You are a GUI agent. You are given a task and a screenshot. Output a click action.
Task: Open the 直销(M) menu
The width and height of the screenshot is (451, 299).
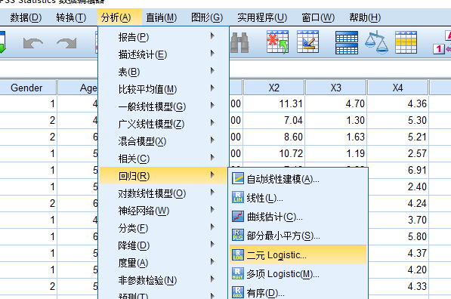click(162, 18)
